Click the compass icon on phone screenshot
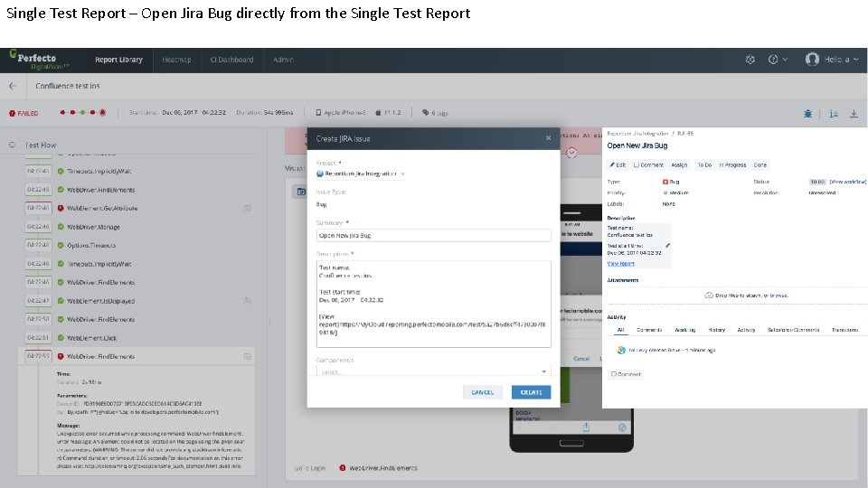868x488 pixels. point(622,427)
